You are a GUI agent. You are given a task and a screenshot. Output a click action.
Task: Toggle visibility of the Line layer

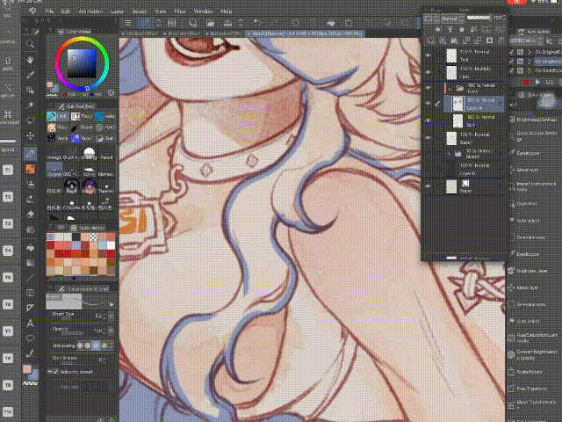point(428,72)
